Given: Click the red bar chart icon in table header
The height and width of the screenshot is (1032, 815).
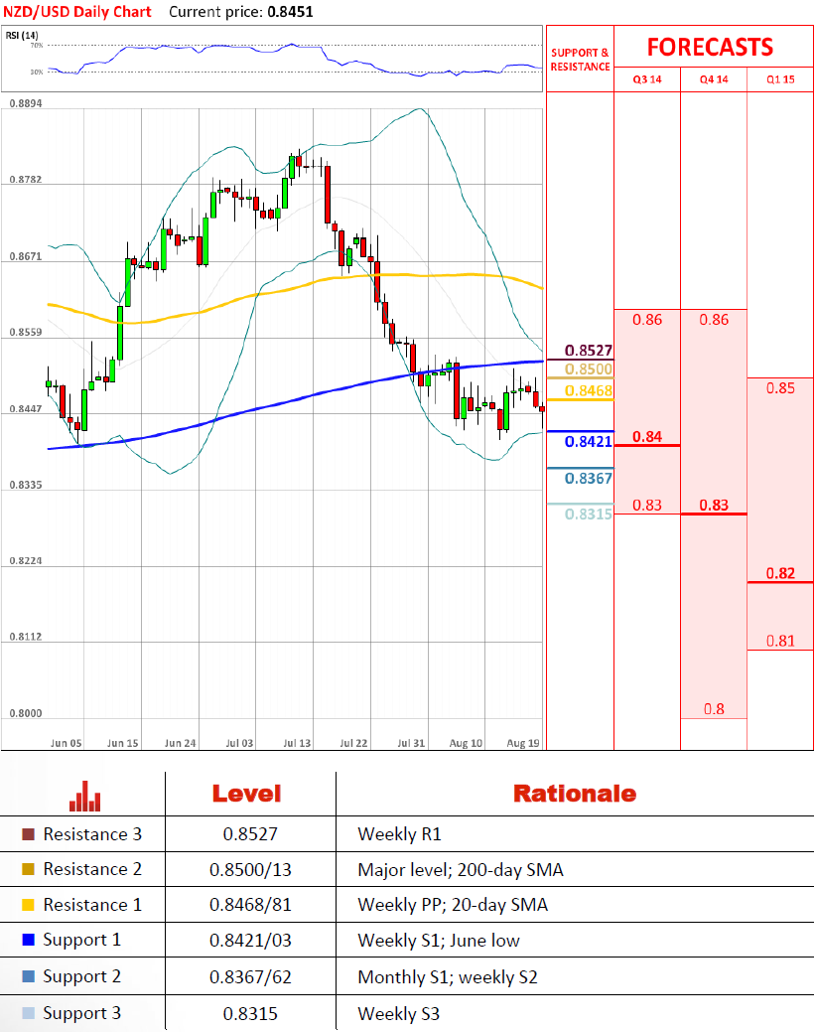Looking at the screenshot, I should pyautogui.click(x=84, y=796).
